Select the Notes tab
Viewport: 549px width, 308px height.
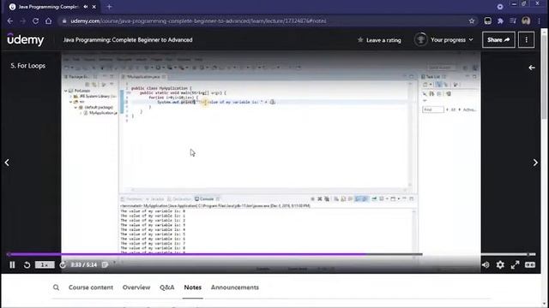coord(192,287)
